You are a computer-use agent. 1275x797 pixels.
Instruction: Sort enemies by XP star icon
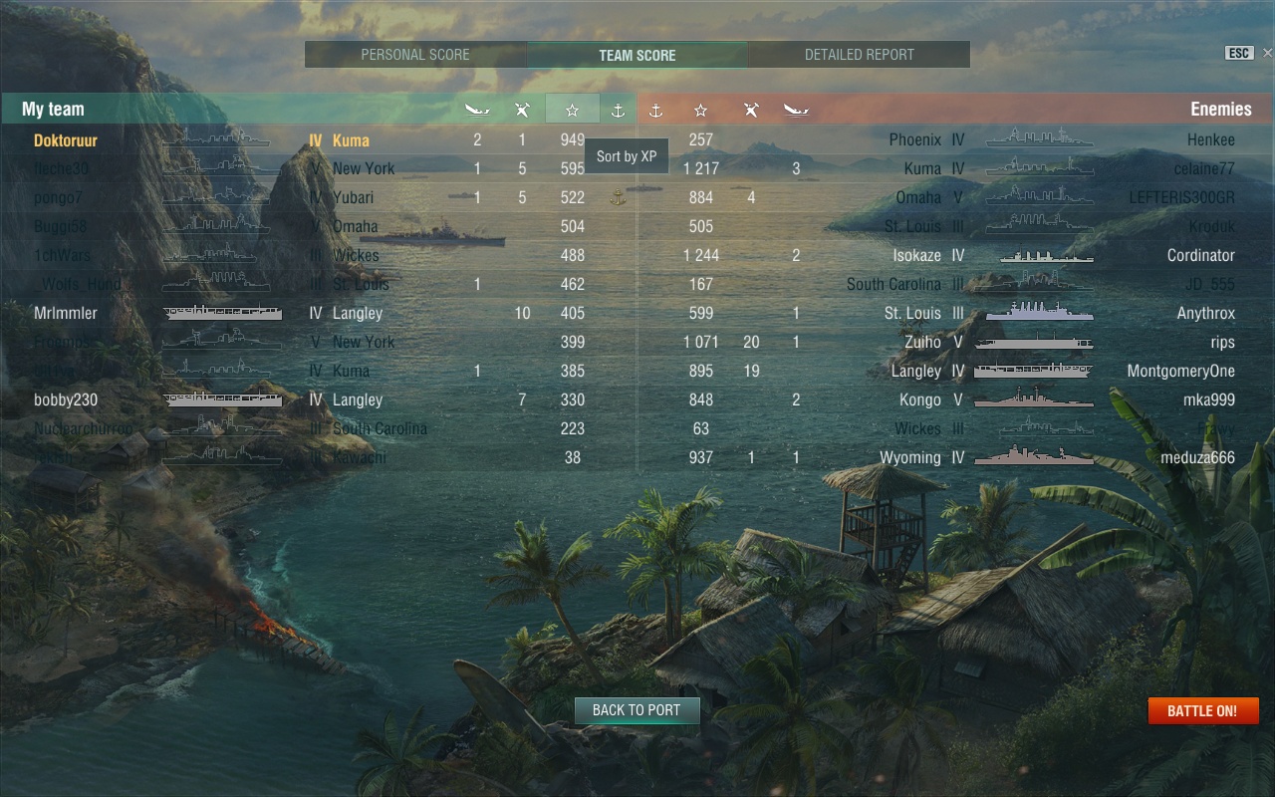click(701, 110)
